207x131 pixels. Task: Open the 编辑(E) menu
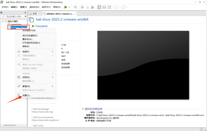14,7
